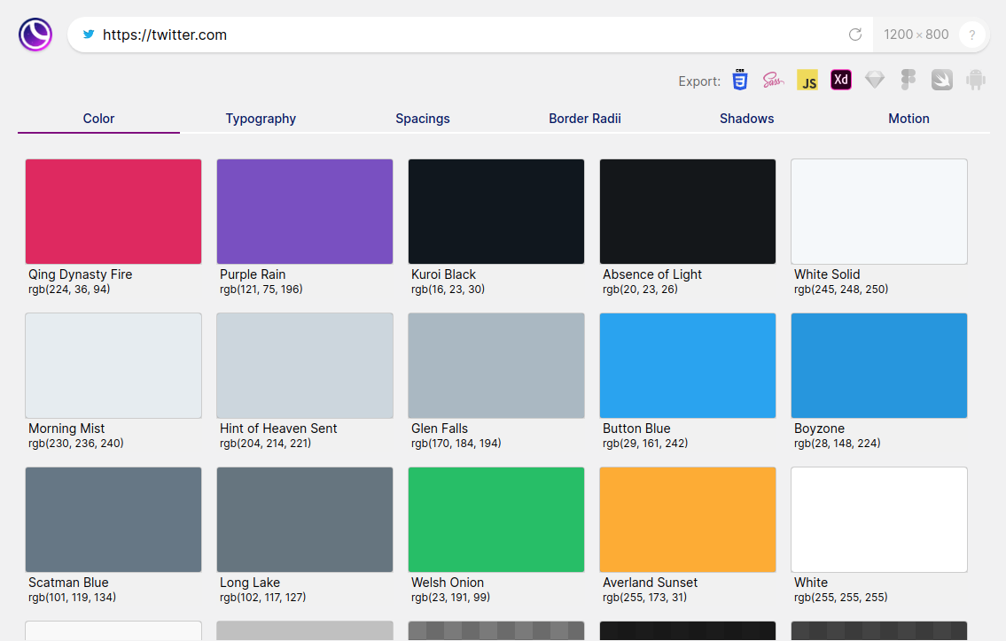
Task: Click the Scatman Blue color name
Action: (68, 582)
